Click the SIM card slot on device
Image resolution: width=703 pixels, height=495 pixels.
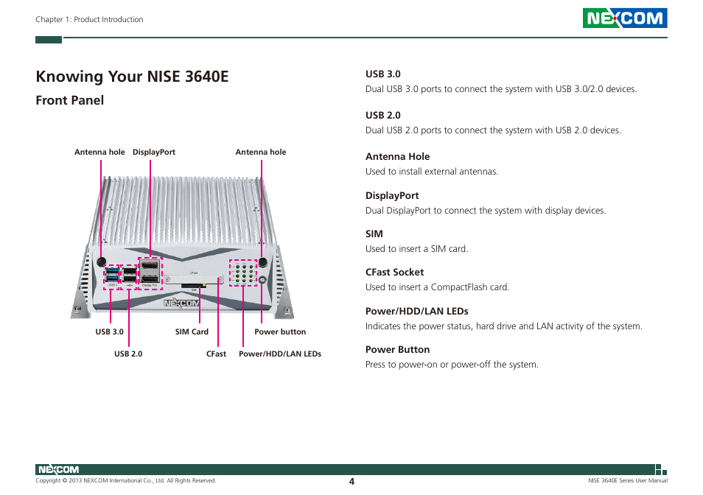(194, 285)
